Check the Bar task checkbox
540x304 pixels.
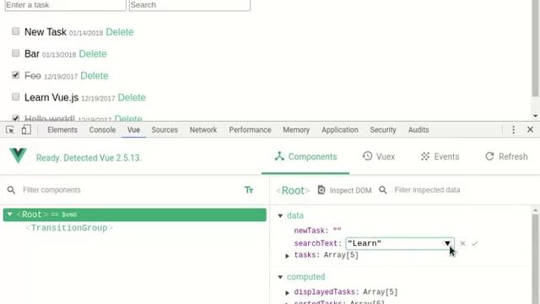15,53
